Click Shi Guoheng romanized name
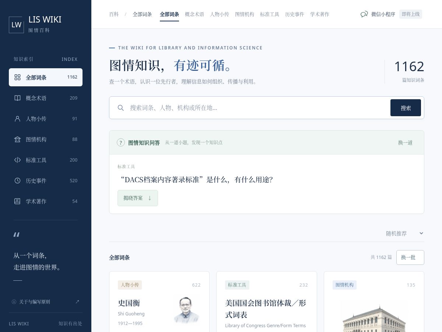The height and width of the screenshot is (332, 442). click(x=131, y=314)
